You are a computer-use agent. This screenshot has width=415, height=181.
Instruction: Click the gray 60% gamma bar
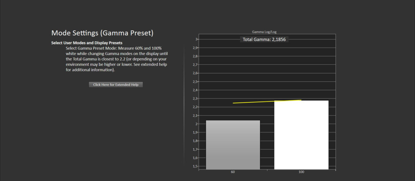233,145
